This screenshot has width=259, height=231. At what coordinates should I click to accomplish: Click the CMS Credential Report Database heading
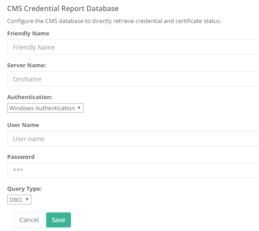63,8
